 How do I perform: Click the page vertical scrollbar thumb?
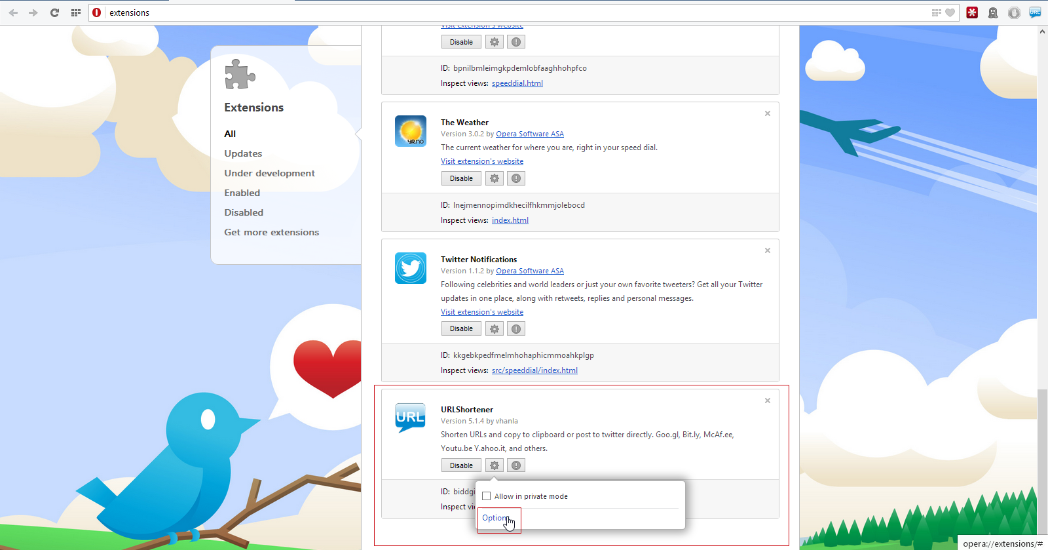(1042, 462)
